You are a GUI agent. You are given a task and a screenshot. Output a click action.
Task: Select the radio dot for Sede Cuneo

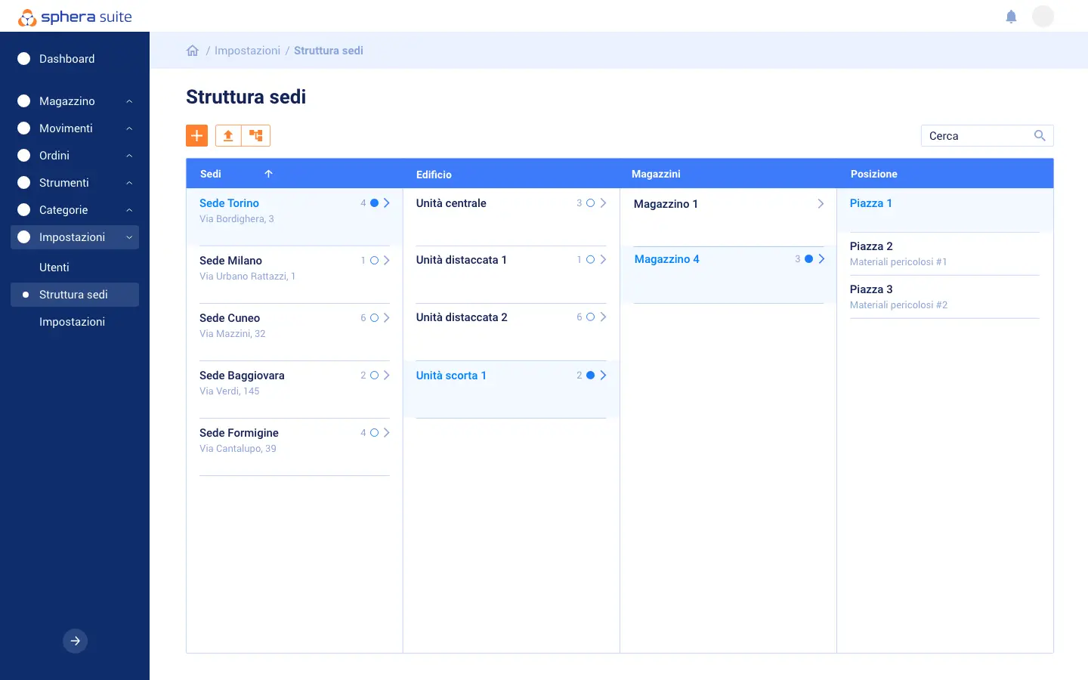point(374,318)
